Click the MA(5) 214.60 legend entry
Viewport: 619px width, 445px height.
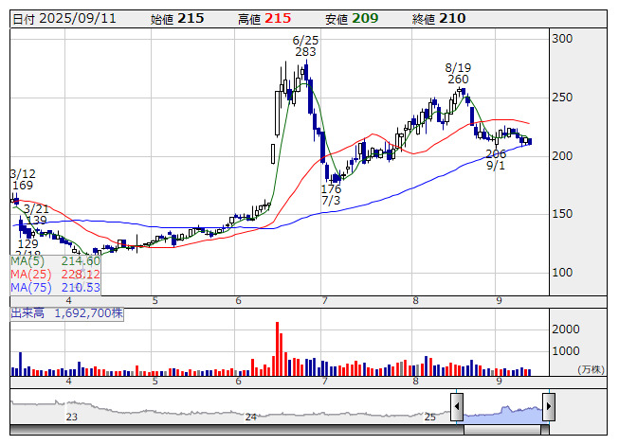pyautogui.click(x=55, y=261)
